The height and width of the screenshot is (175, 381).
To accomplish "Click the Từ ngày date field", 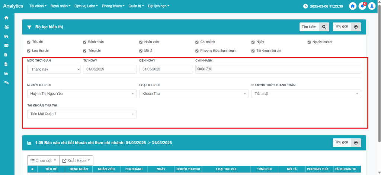I will [110, 69].
